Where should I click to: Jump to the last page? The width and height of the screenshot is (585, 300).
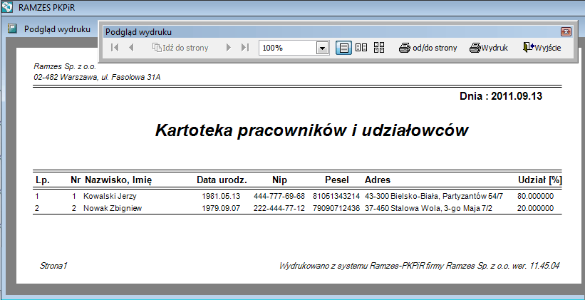pos(245,48)
